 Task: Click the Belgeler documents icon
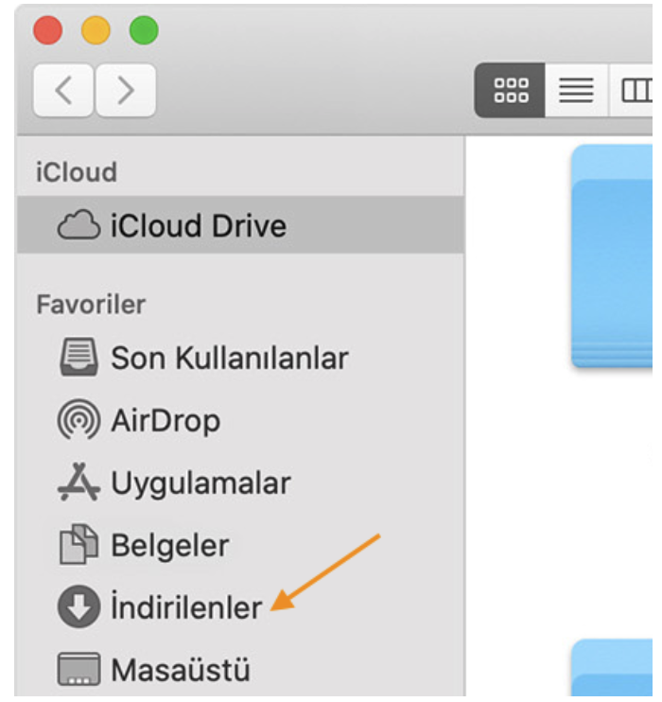pyautogui.click(x=78, y=544)
